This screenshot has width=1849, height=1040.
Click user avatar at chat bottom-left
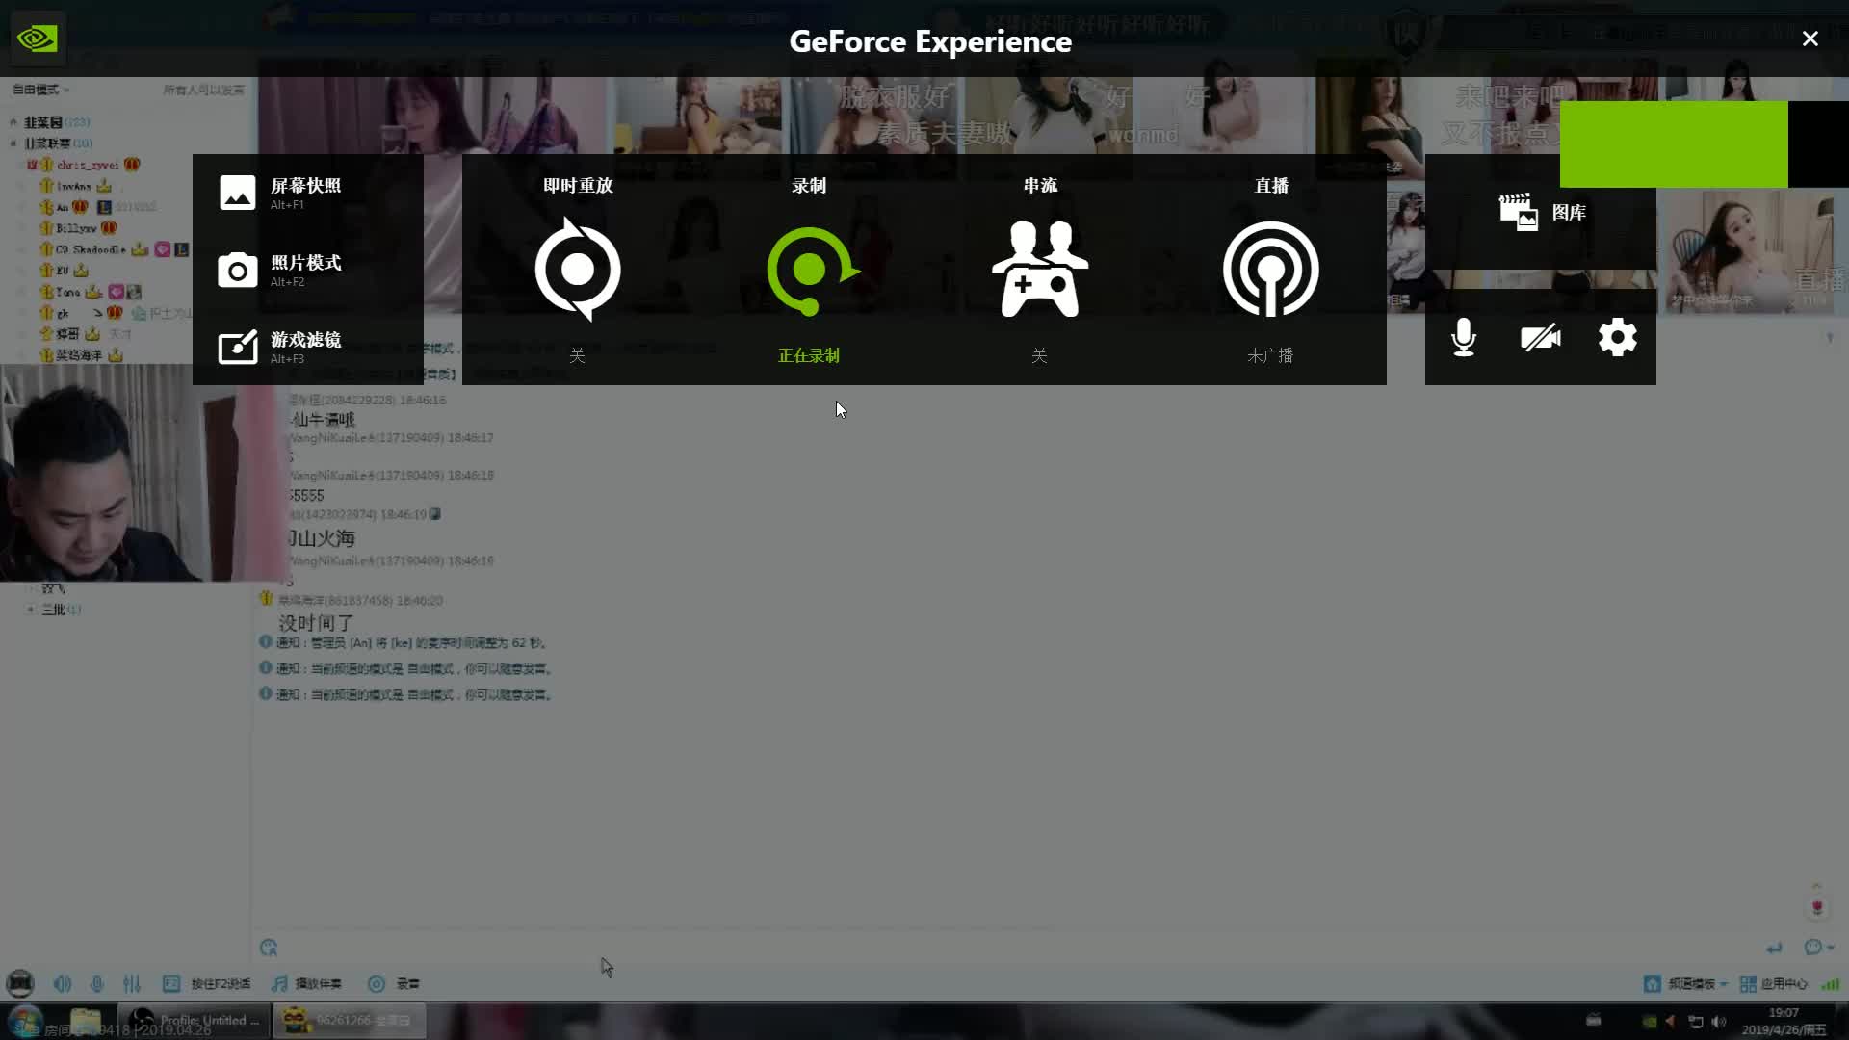point(20,983)
